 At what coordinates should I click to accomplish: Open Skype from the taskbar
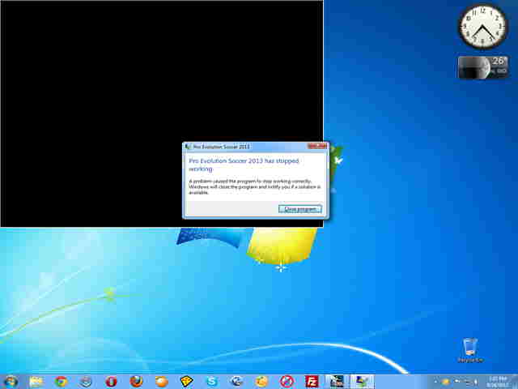click(212, 382)
